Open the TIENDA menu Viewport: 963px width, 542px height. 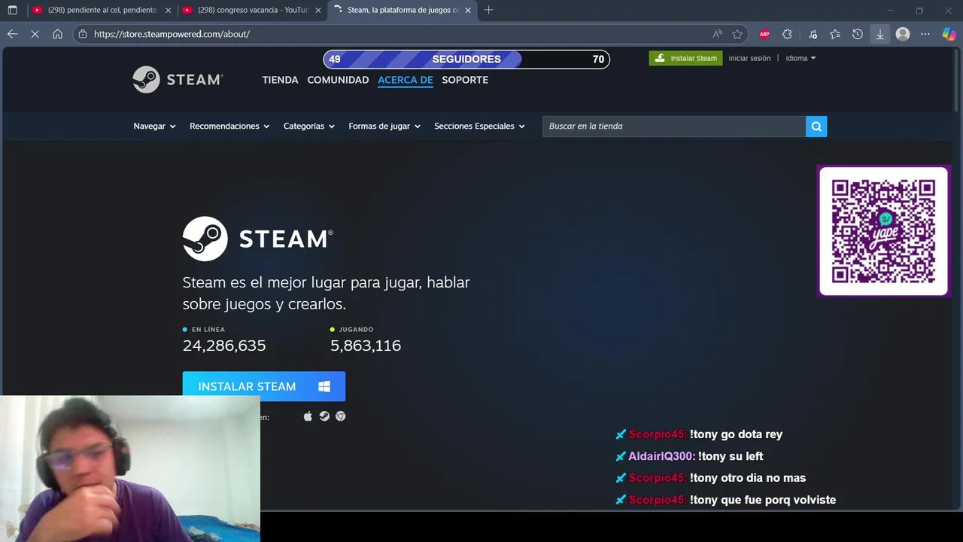pos(280,80)
